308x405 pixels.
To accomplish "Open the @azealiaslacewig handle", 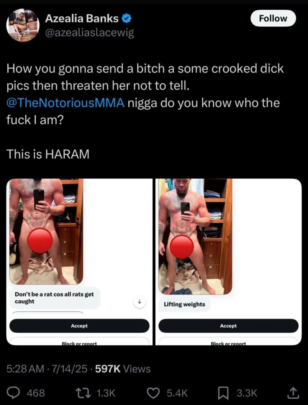I will coord(90,33).
